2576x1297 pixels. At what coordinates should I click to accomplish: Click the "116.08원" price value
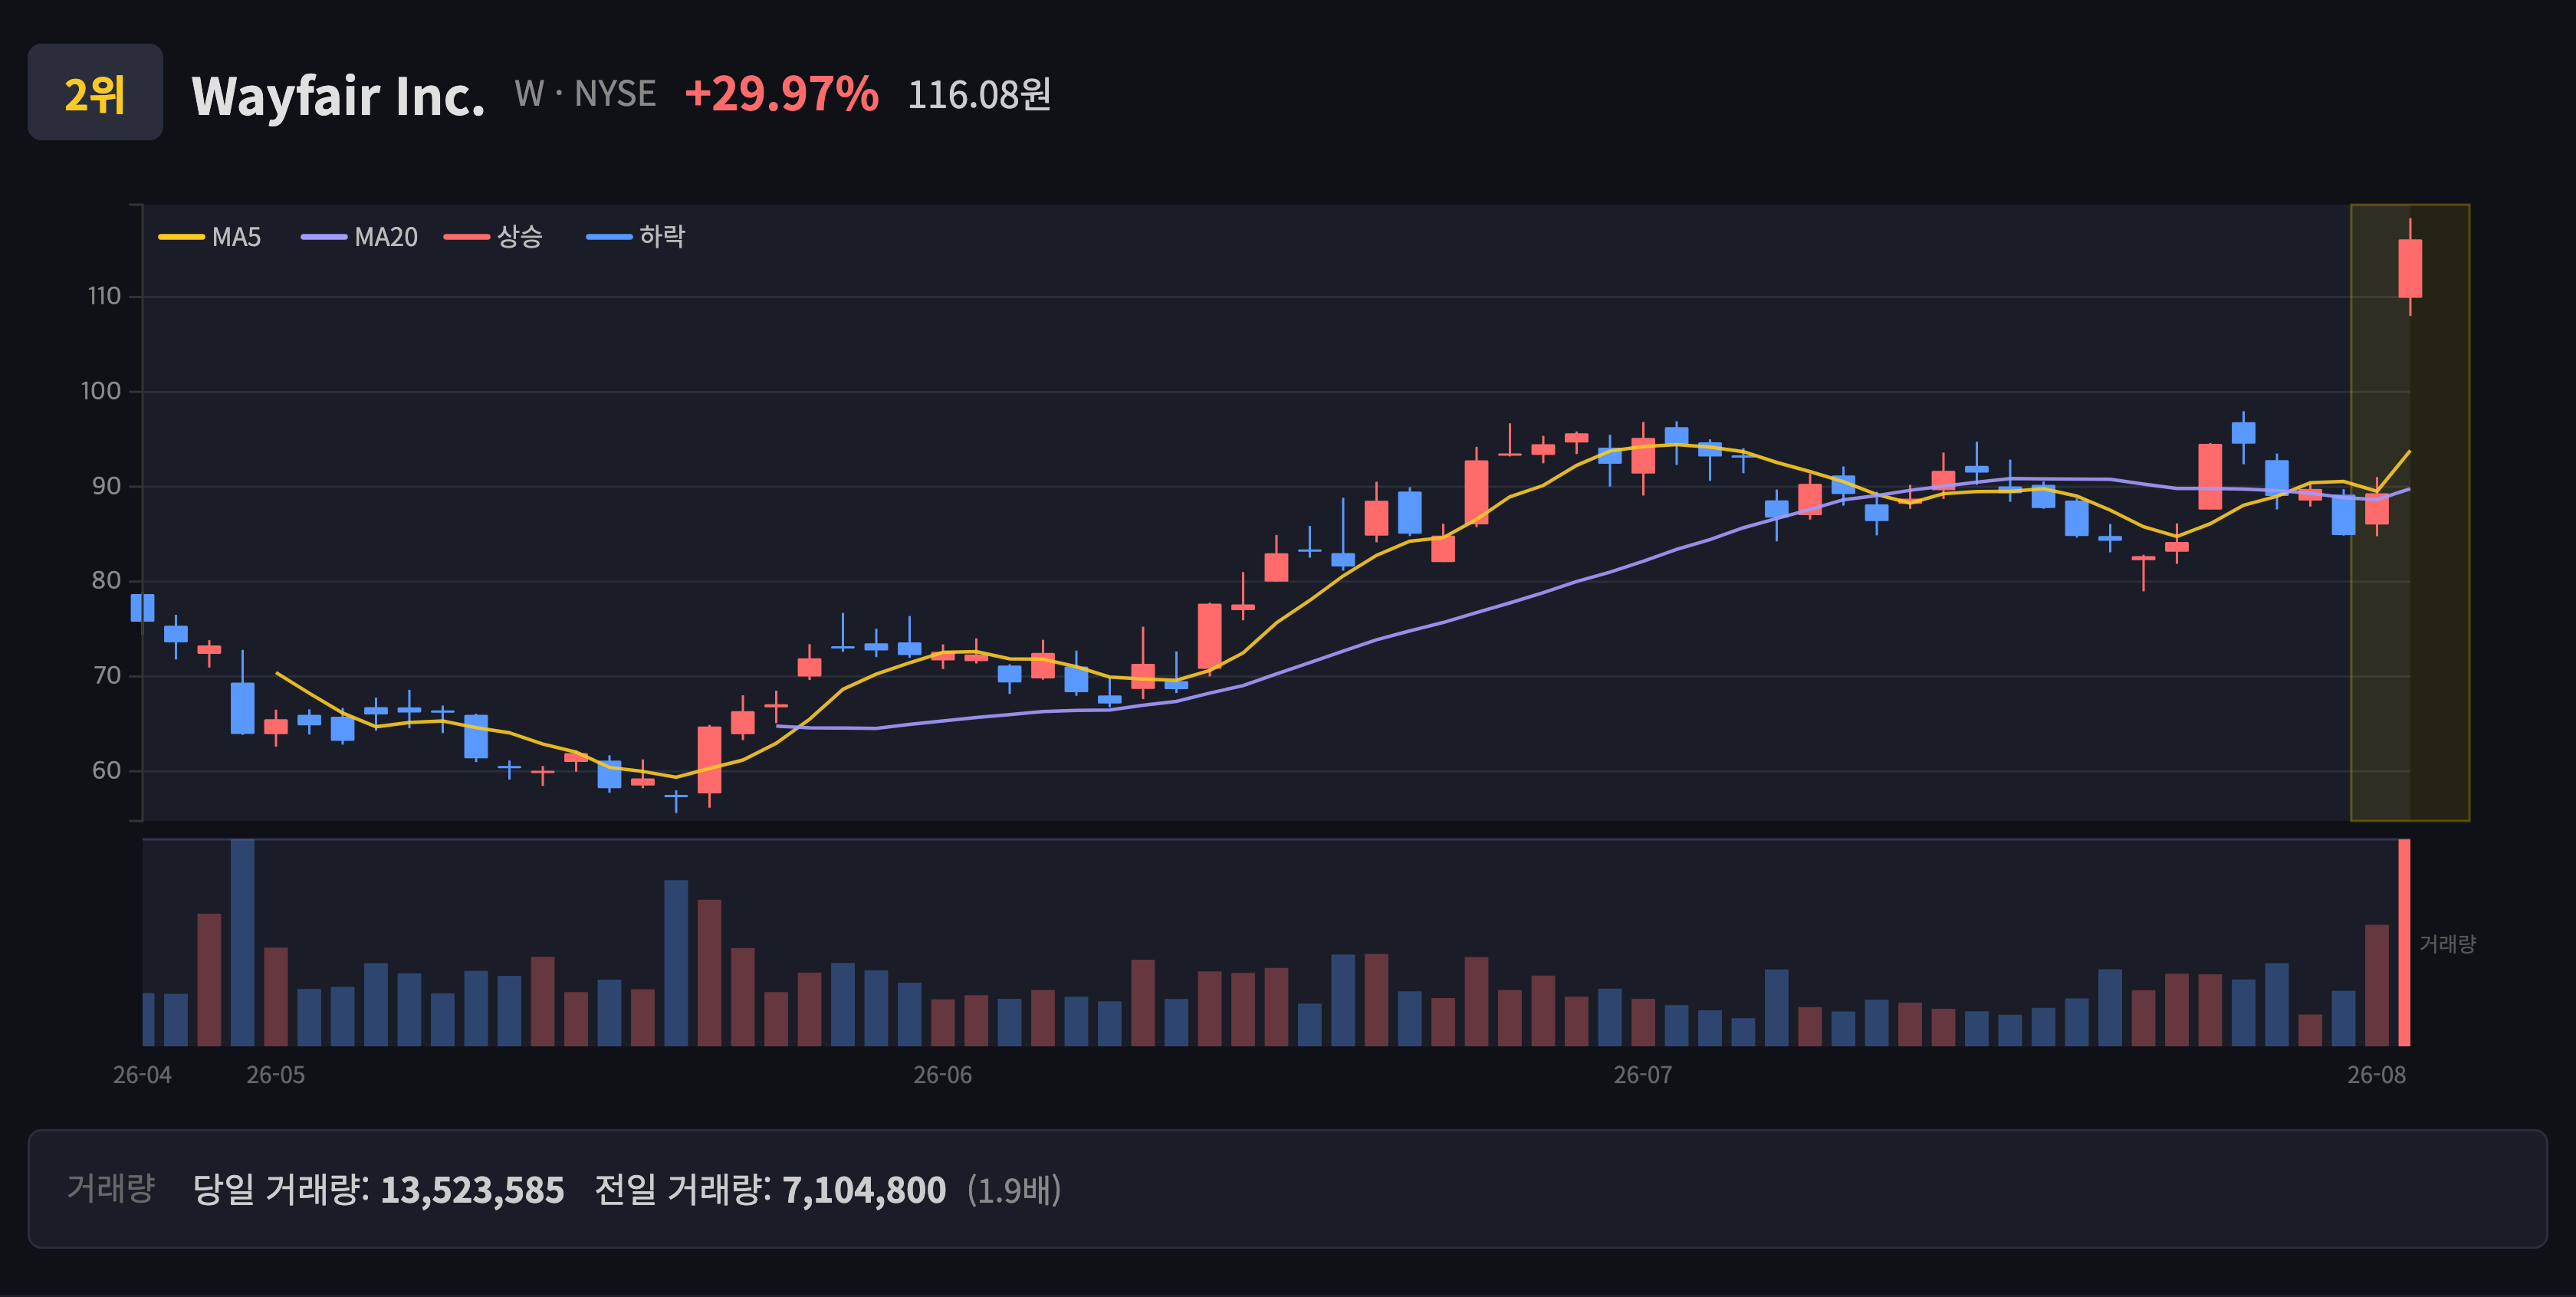tap(979, 95)
